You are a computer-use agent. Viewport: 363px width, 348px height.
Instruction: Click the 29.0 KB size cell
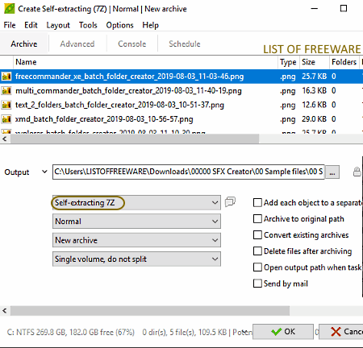pos(314,119)
